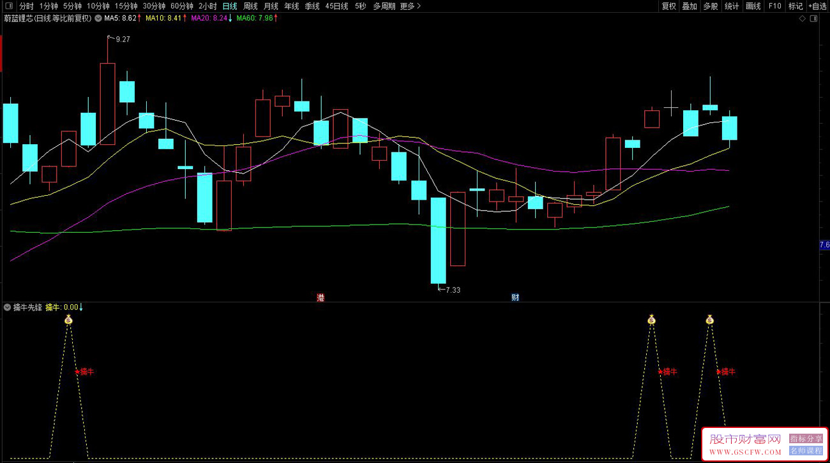The image size is (830, 463).
Task: Click stock title 蔚蓝锂芯
Action: [x=19, y=18]
